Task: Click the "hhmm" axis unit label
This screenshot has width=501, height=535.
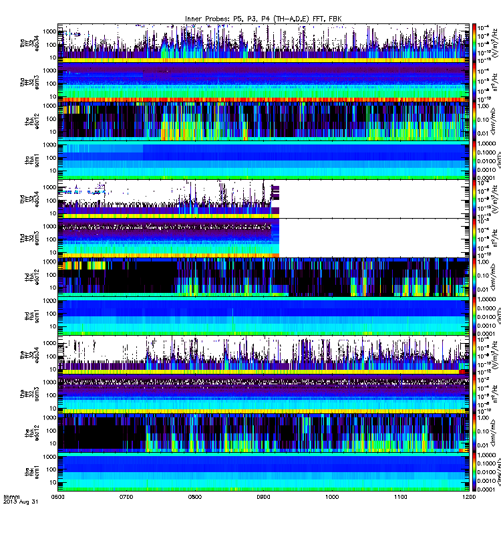Action: coord(11,497)
